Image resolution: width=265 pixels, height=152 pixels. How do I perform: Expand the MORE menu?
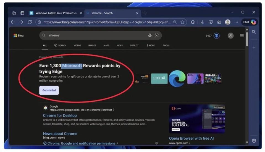pos(151,45)
